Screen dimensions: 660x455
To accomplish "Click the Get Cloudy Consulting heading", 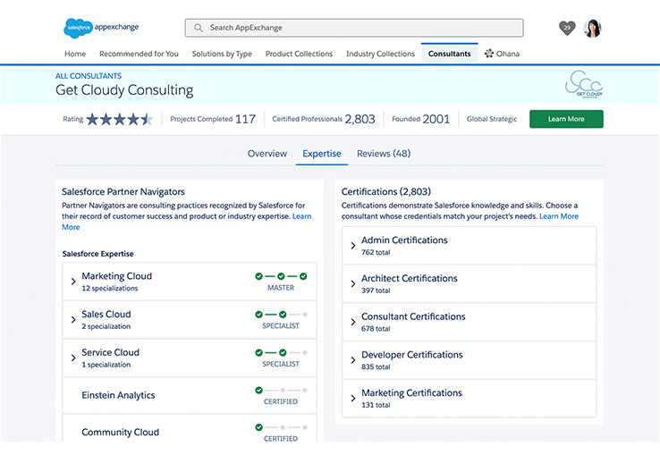I will [124, 90].
